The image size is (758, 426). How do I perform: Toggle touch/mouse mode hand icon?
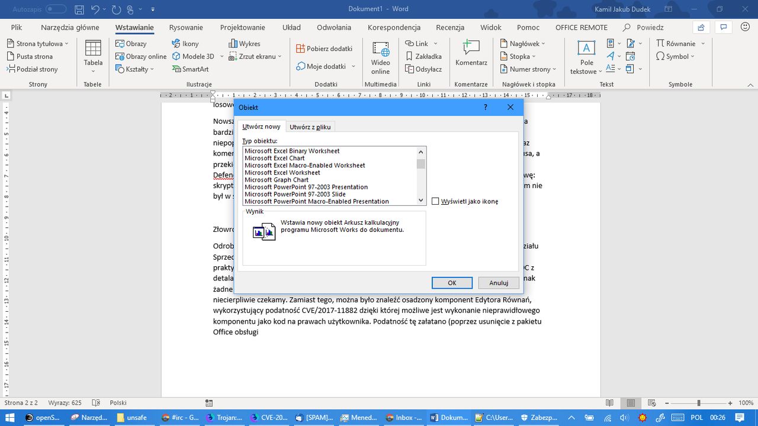click(x=130, y=9)
